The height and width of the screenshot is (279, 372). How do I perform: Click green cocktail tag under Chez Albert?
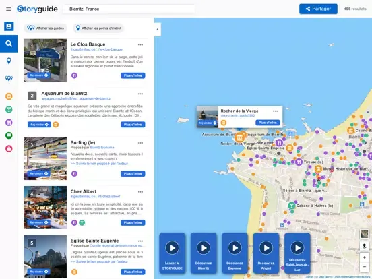point(82,223)
